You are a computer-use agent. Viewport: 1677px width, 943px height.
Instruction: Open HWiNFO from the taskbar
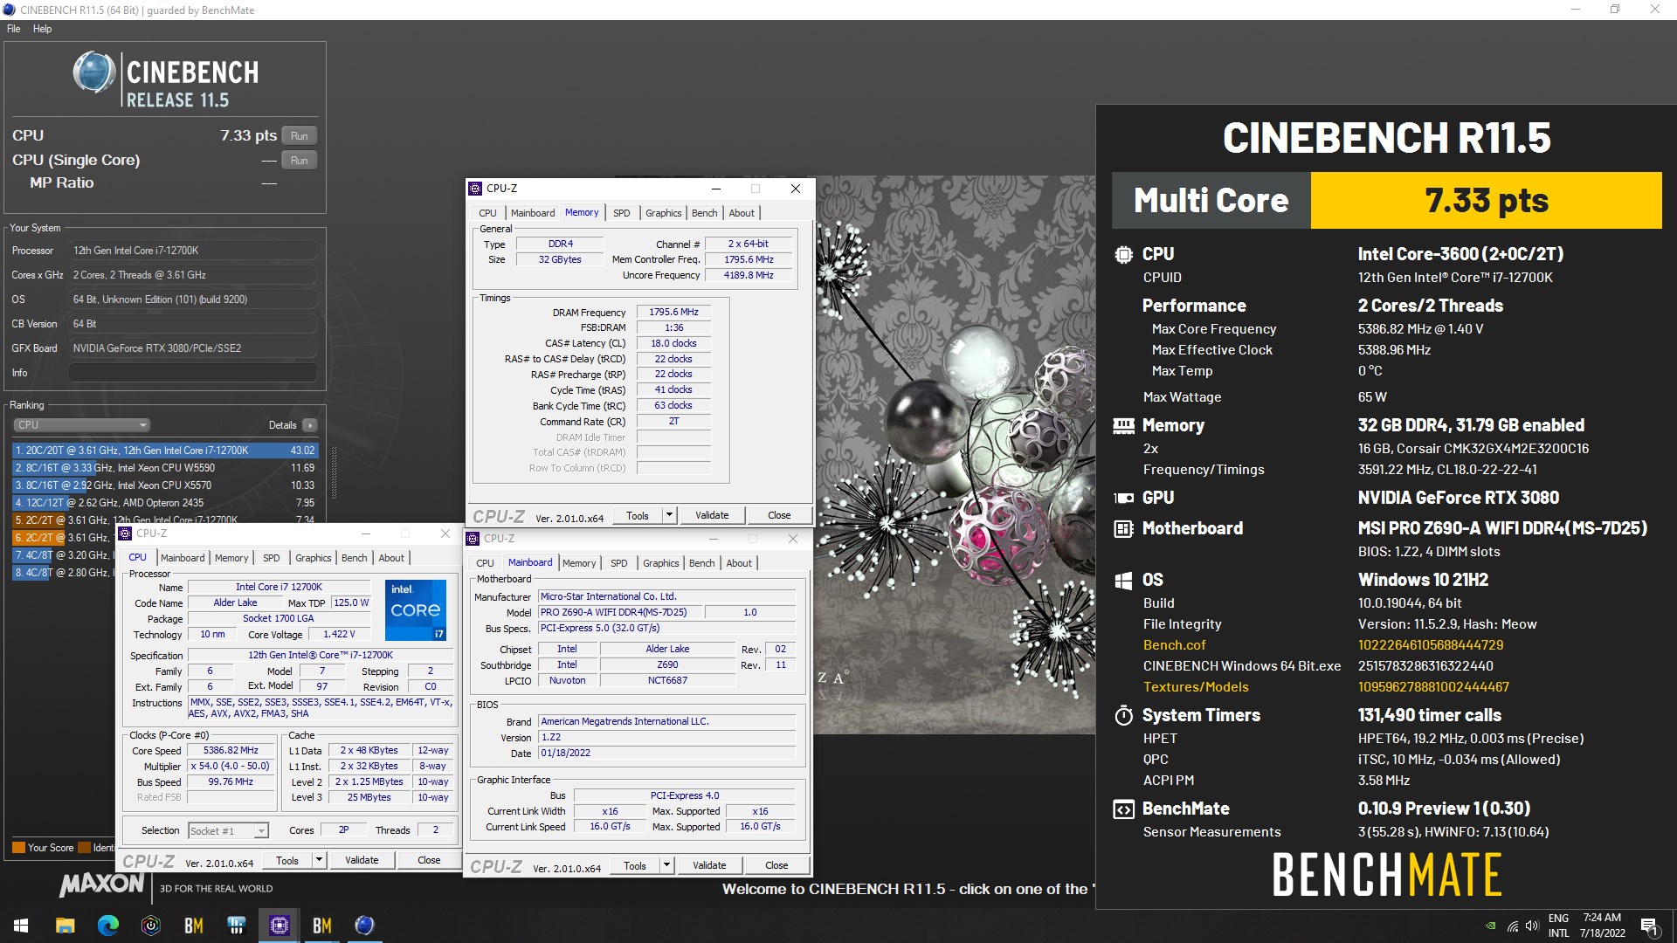(236, 926)
